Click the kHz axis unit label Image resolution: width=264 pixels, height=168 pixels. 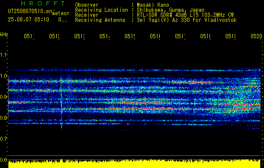click(4, 34)
